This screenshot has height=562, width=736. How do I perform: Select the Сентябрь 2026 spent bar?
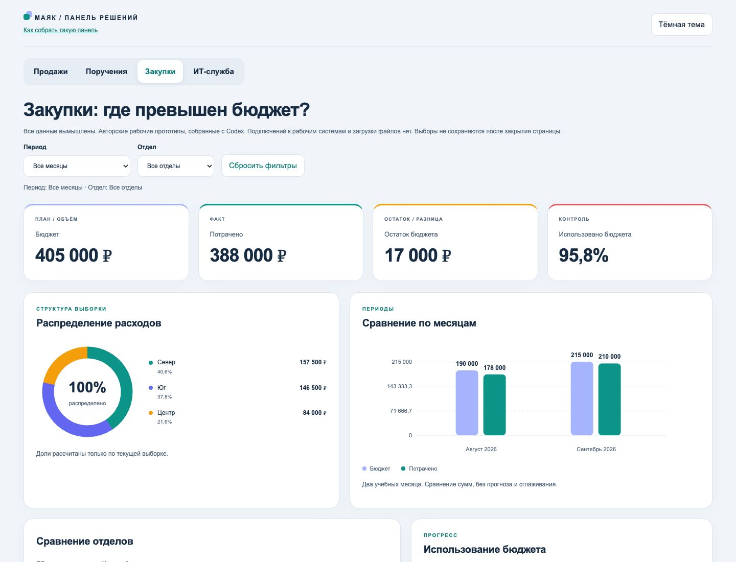click(610, 400)
